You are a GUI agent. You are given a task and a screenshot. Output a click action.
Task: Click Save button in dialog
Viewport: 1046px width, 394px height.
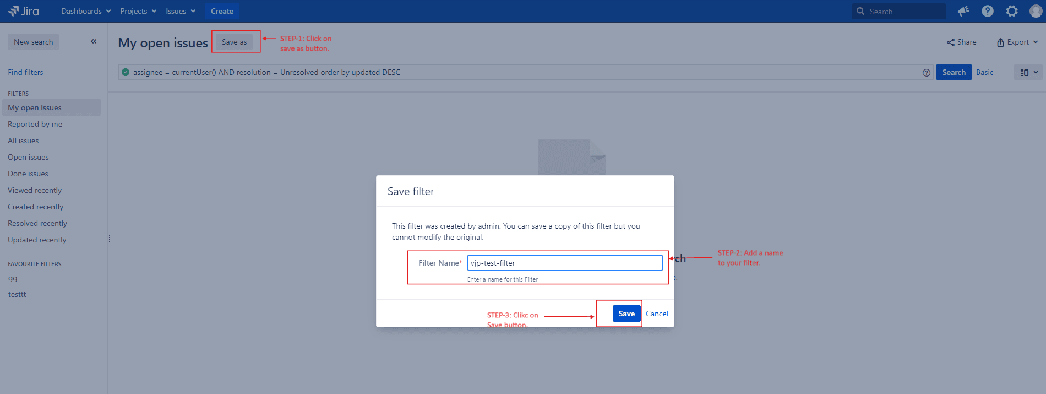[626, 314]
